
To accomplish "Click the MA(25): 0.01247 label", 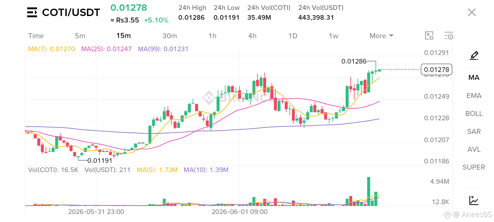I will point(106,49).
